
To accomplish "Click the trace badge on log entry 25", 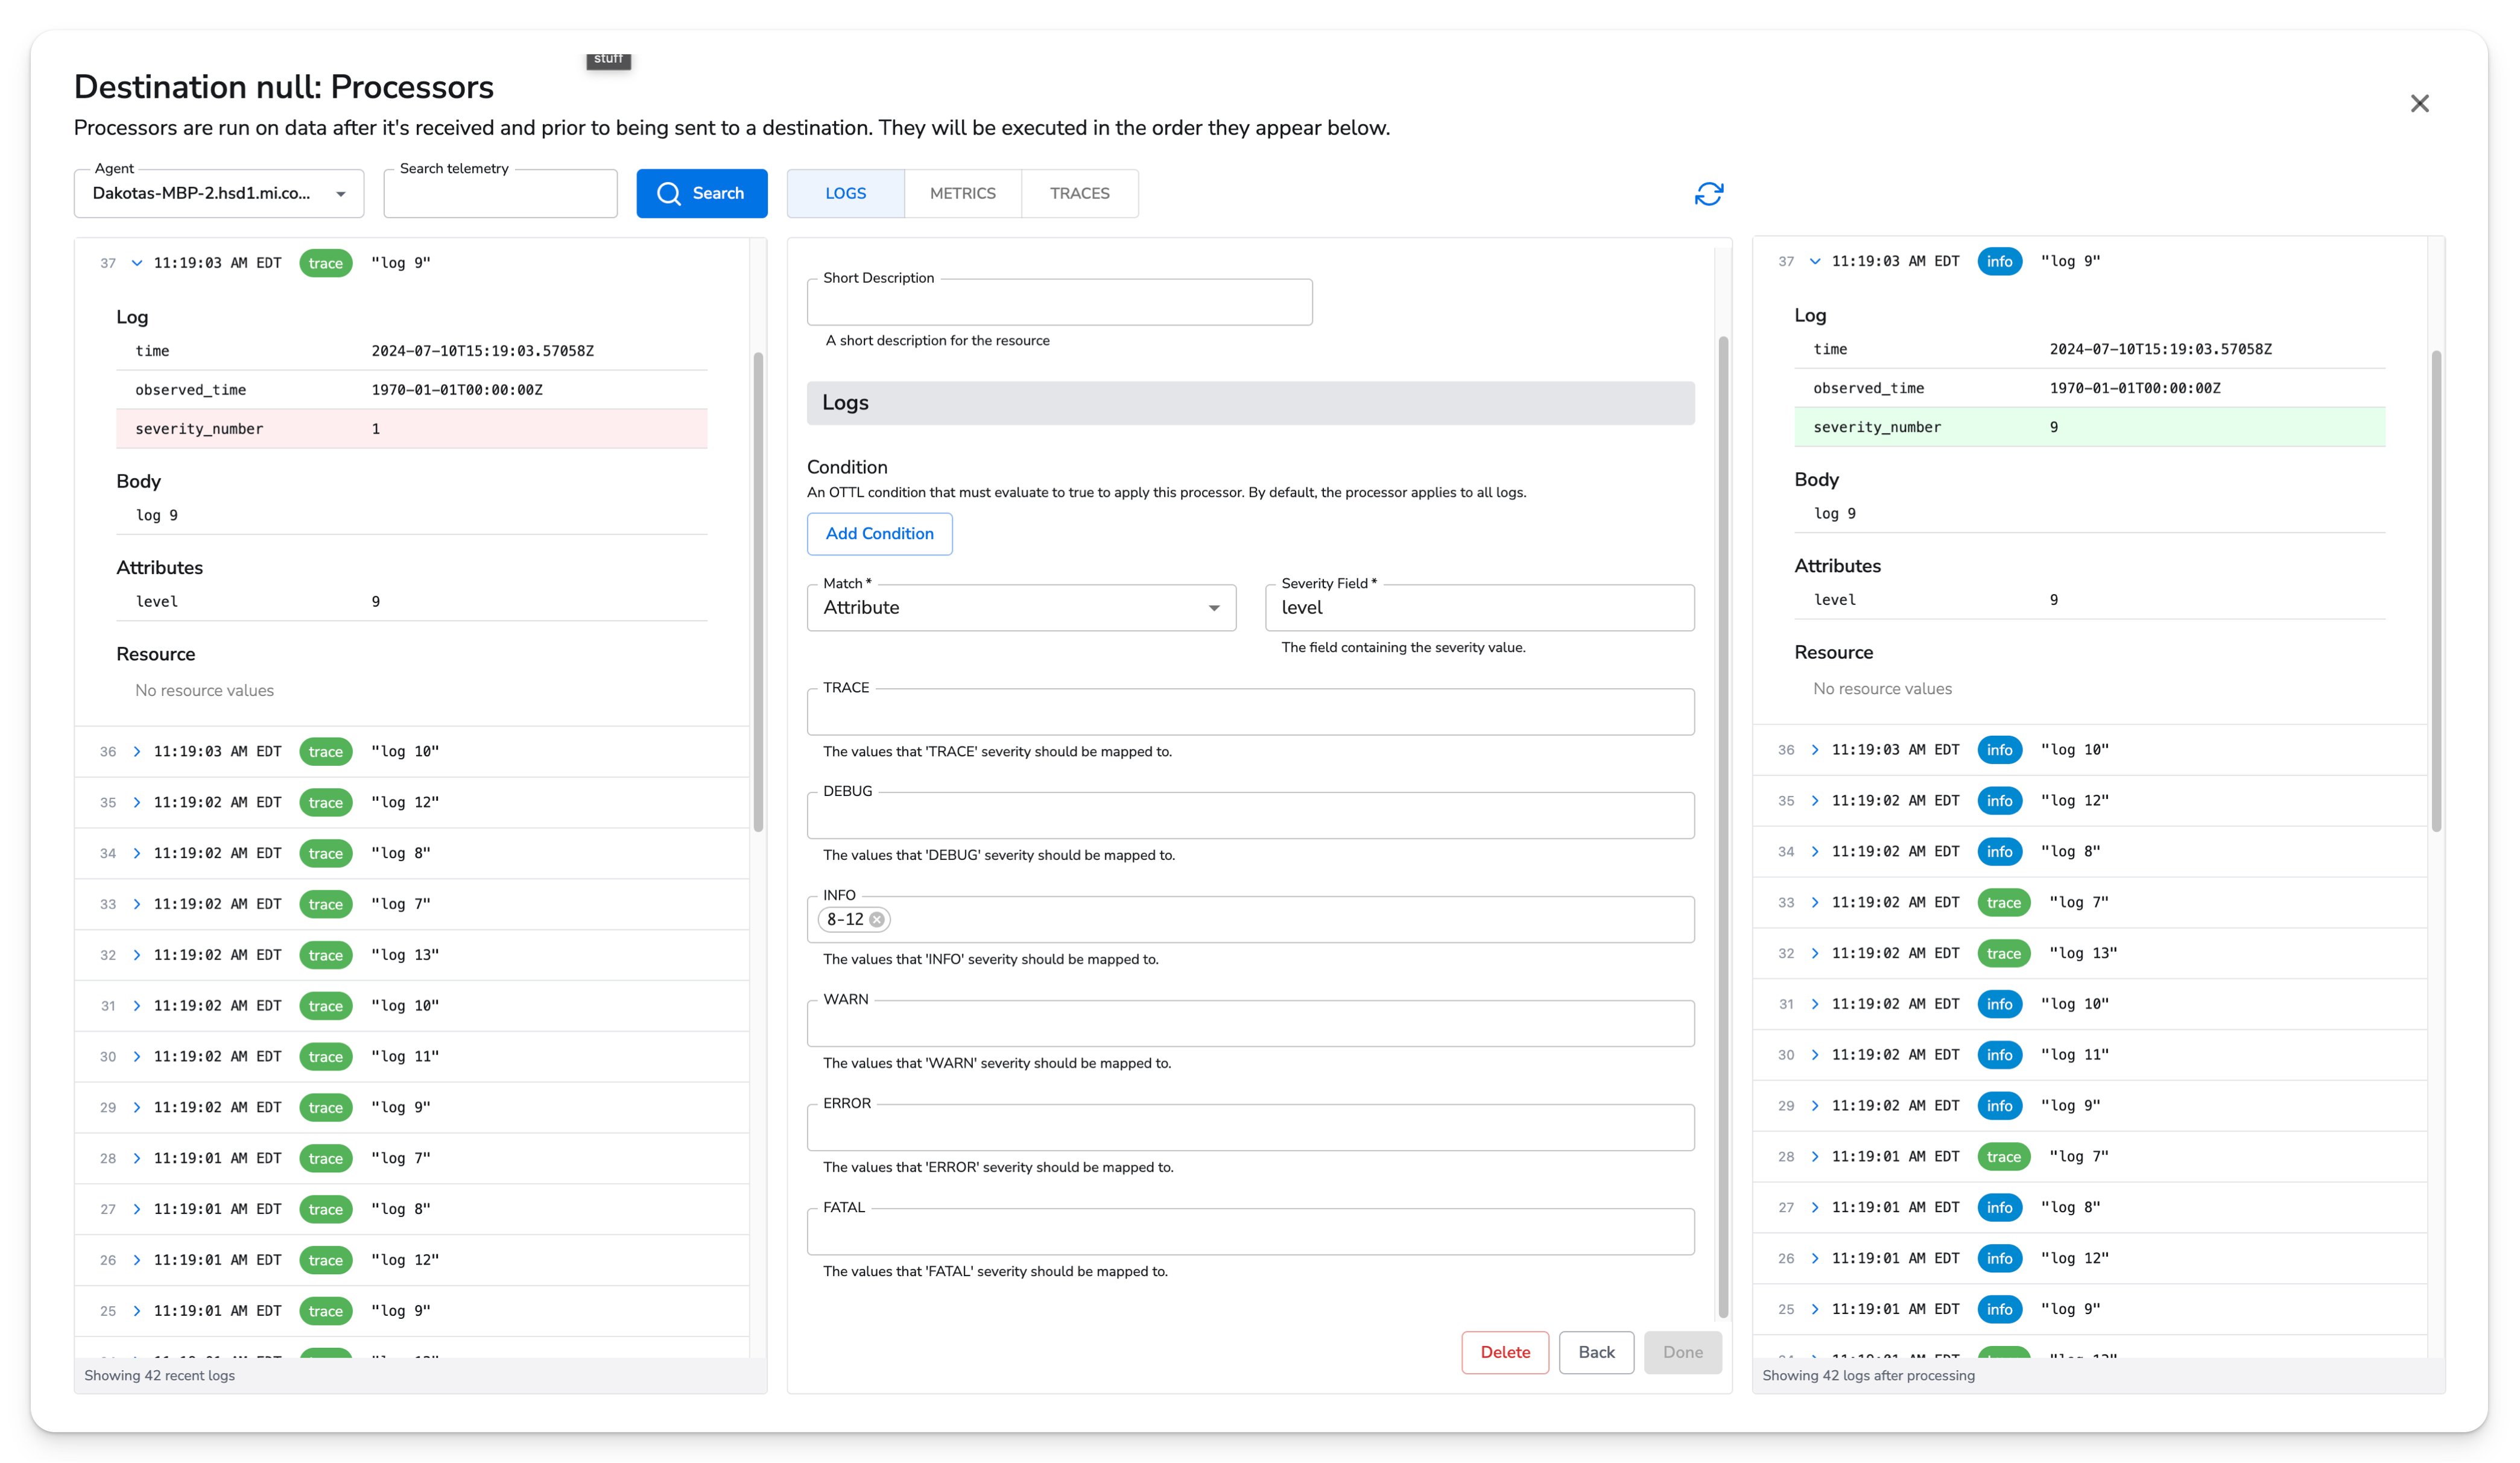I will pos(326,1310).
